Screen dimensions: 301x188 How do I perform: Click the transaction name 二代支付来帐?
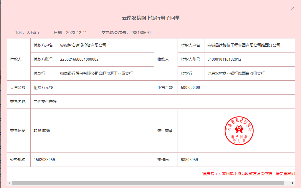45,101
